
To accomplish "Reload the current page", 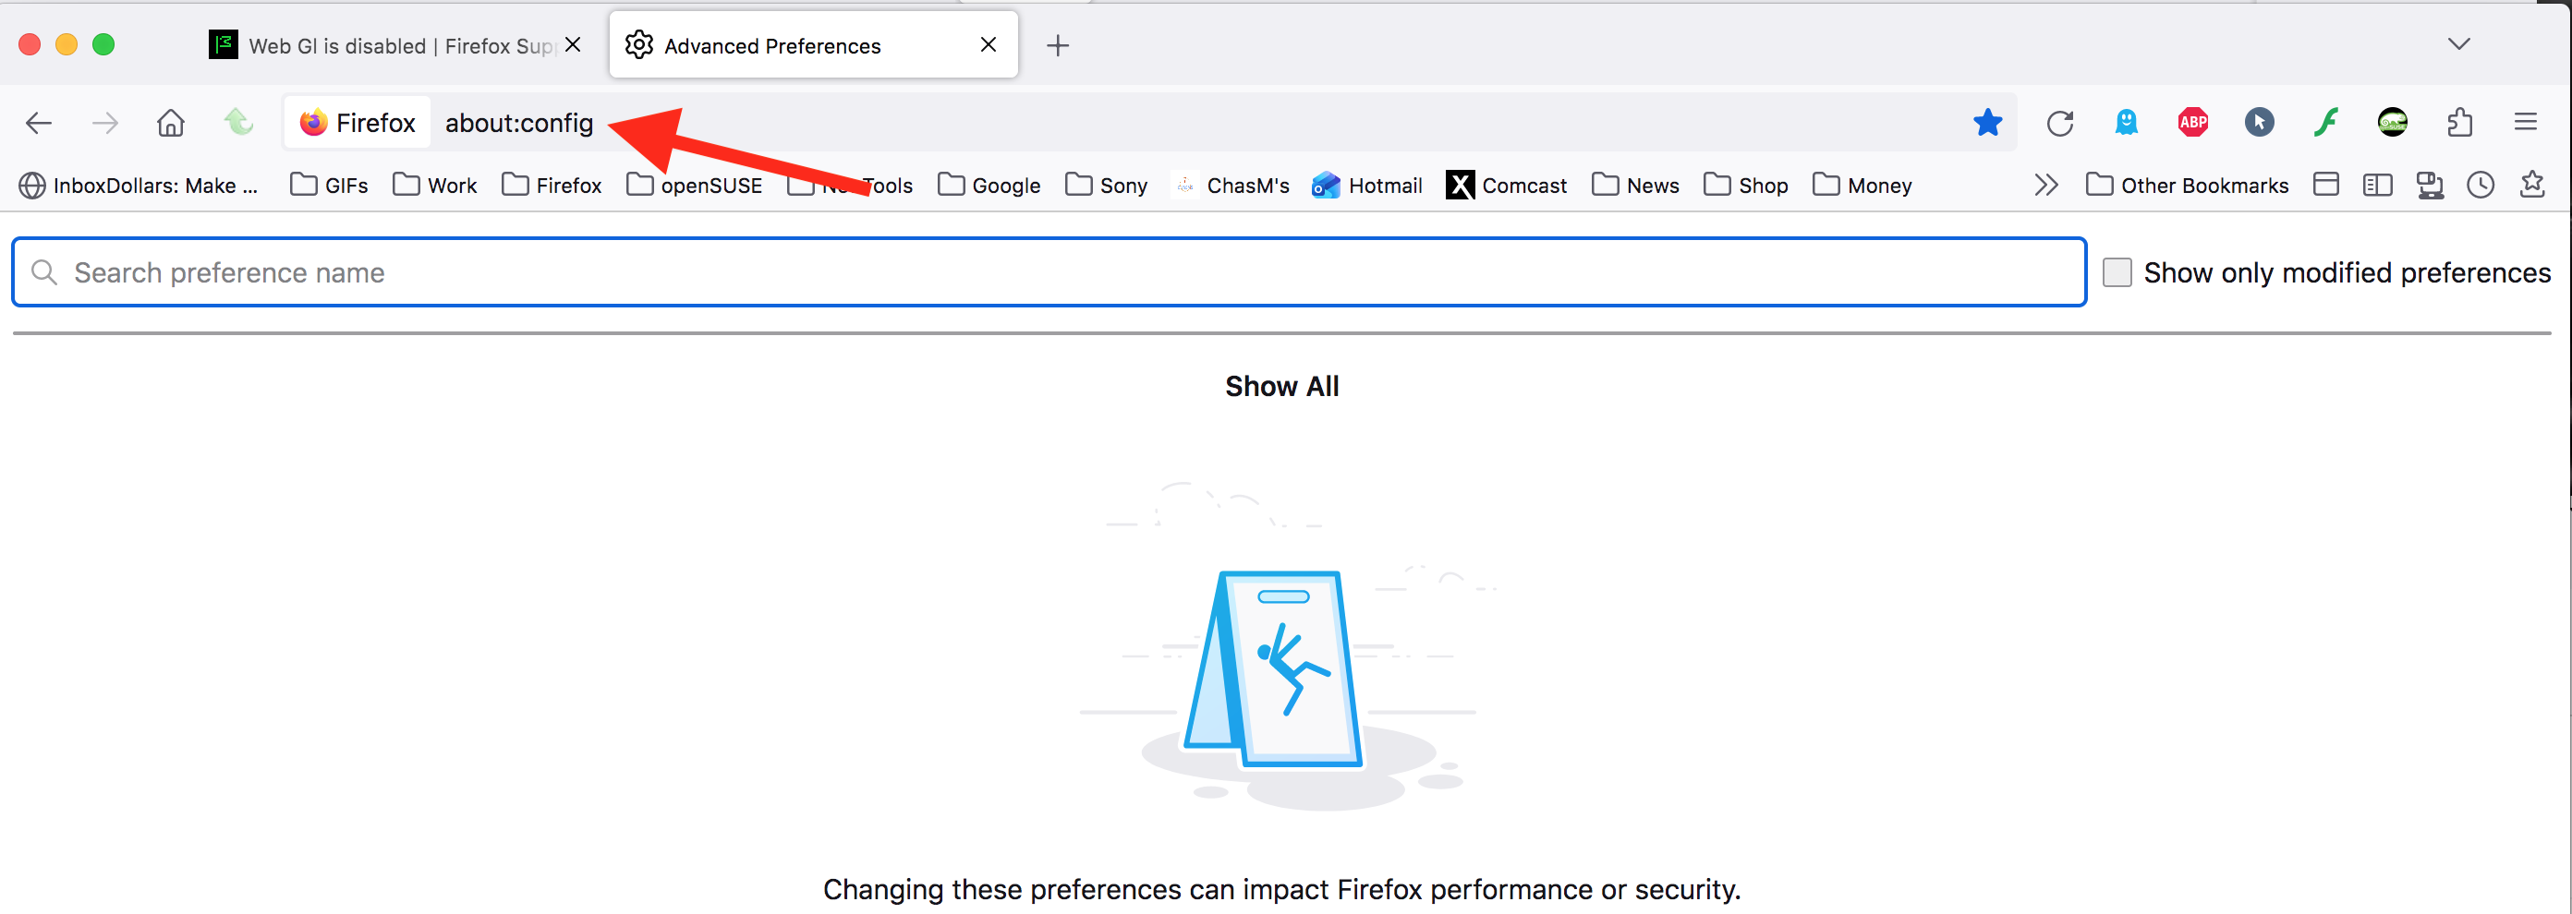I will pyautogui.click(x=2060, y=123).
